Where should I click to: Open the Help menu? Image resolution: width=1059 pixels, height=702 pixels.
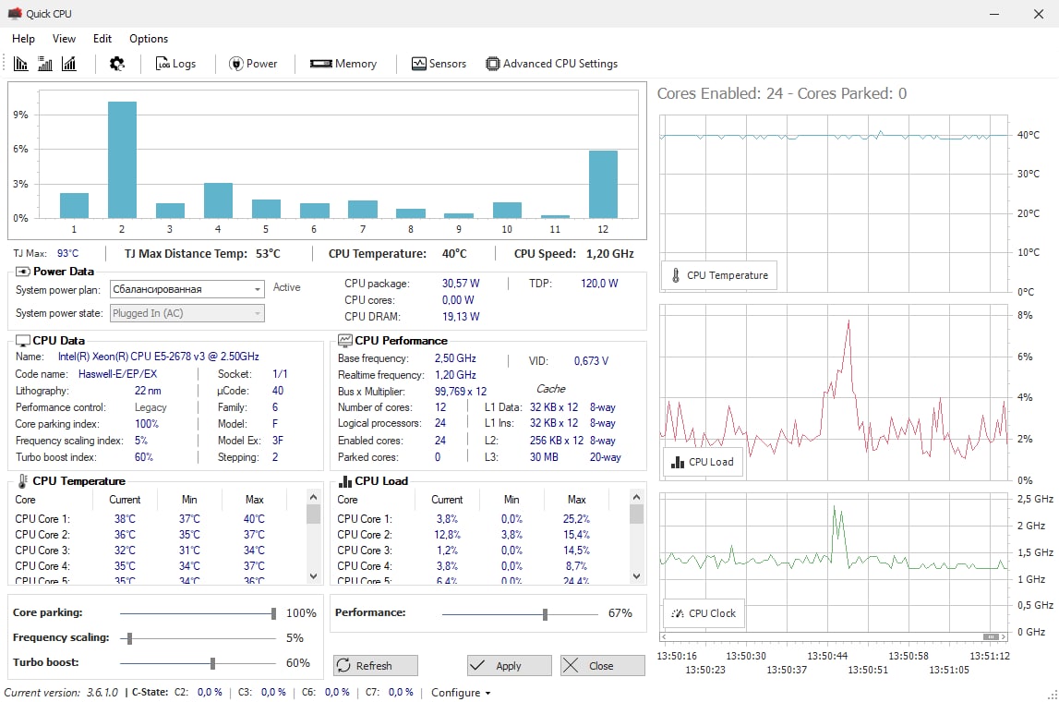tap(24, 39)
